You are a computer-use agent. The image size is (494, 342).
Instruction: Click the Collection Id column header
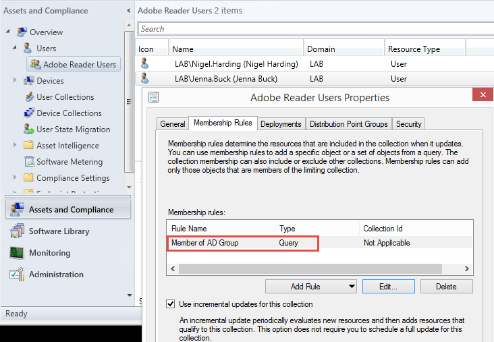(416, 228)
